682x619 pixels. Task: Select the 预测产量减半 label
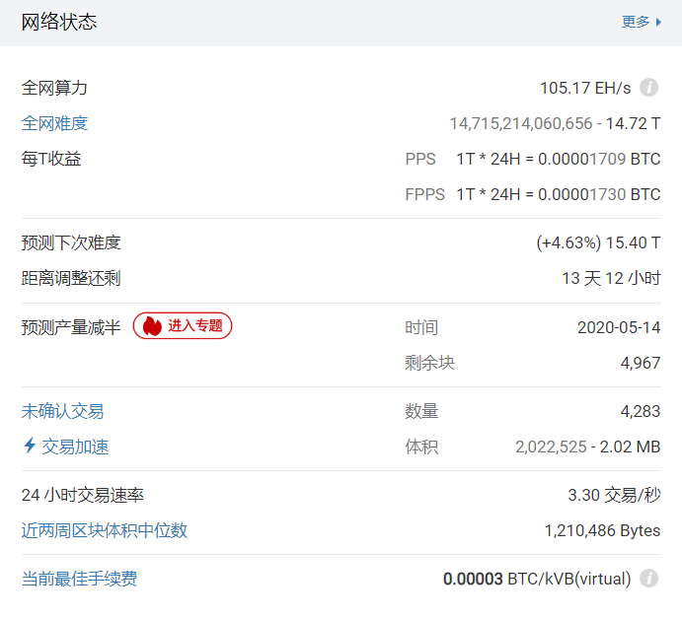(71, 327)
